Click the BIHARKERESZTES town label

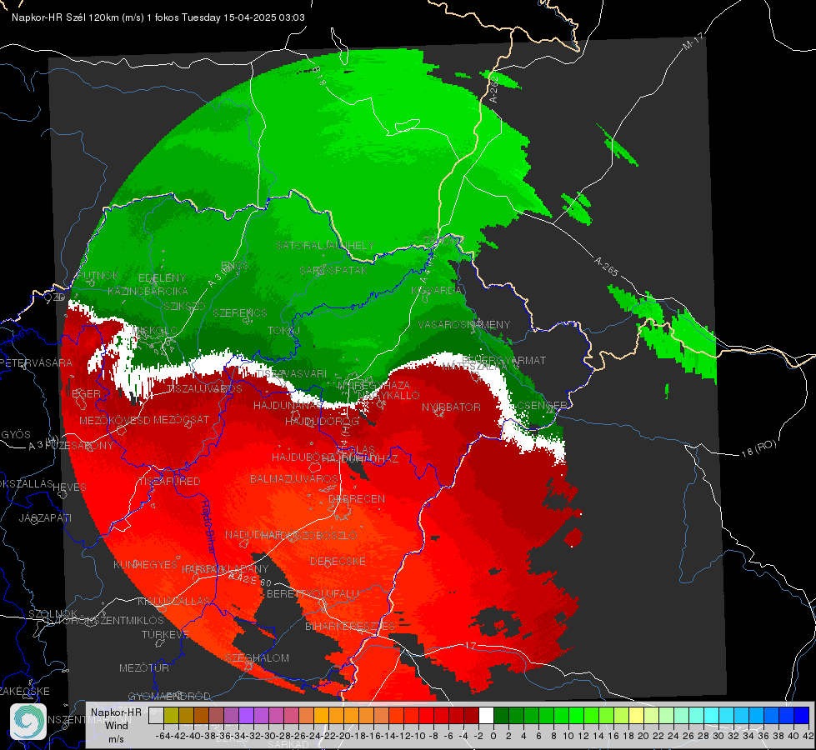[350, 626]
